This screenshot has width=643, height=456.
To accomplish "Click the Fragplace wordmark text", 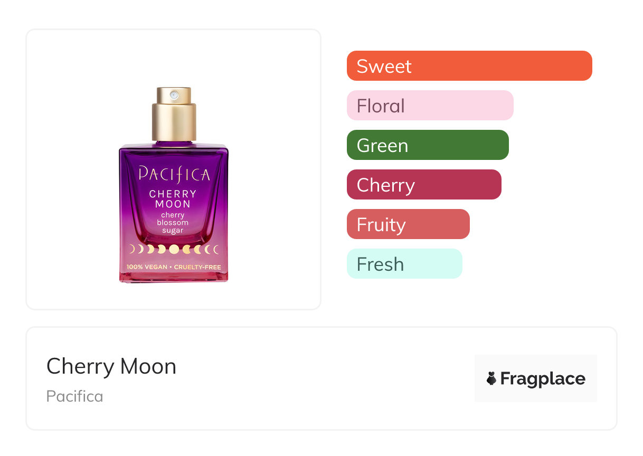I will point(543,378).
